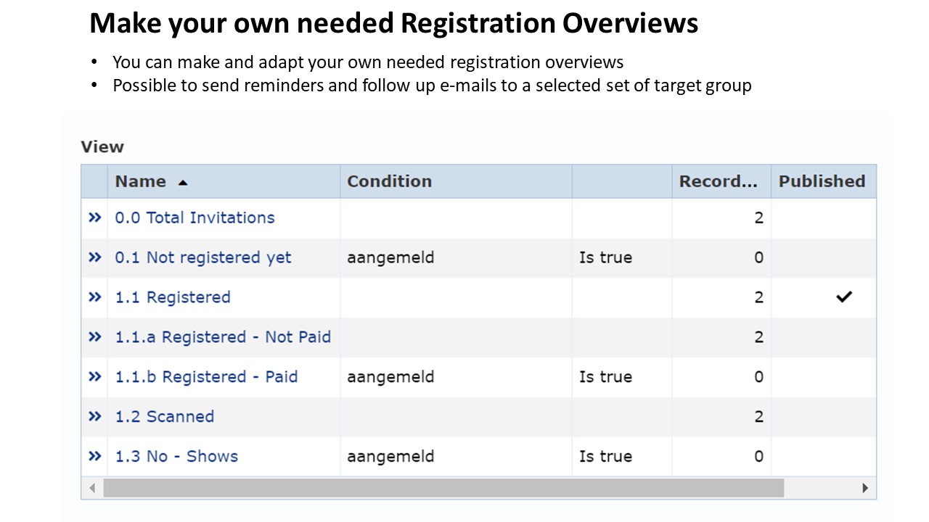The width and height of the screenshot is (929, 522).
Task: Expand the Condition column header dropdown
Action: pyautogui.click(x=389, y=181)
